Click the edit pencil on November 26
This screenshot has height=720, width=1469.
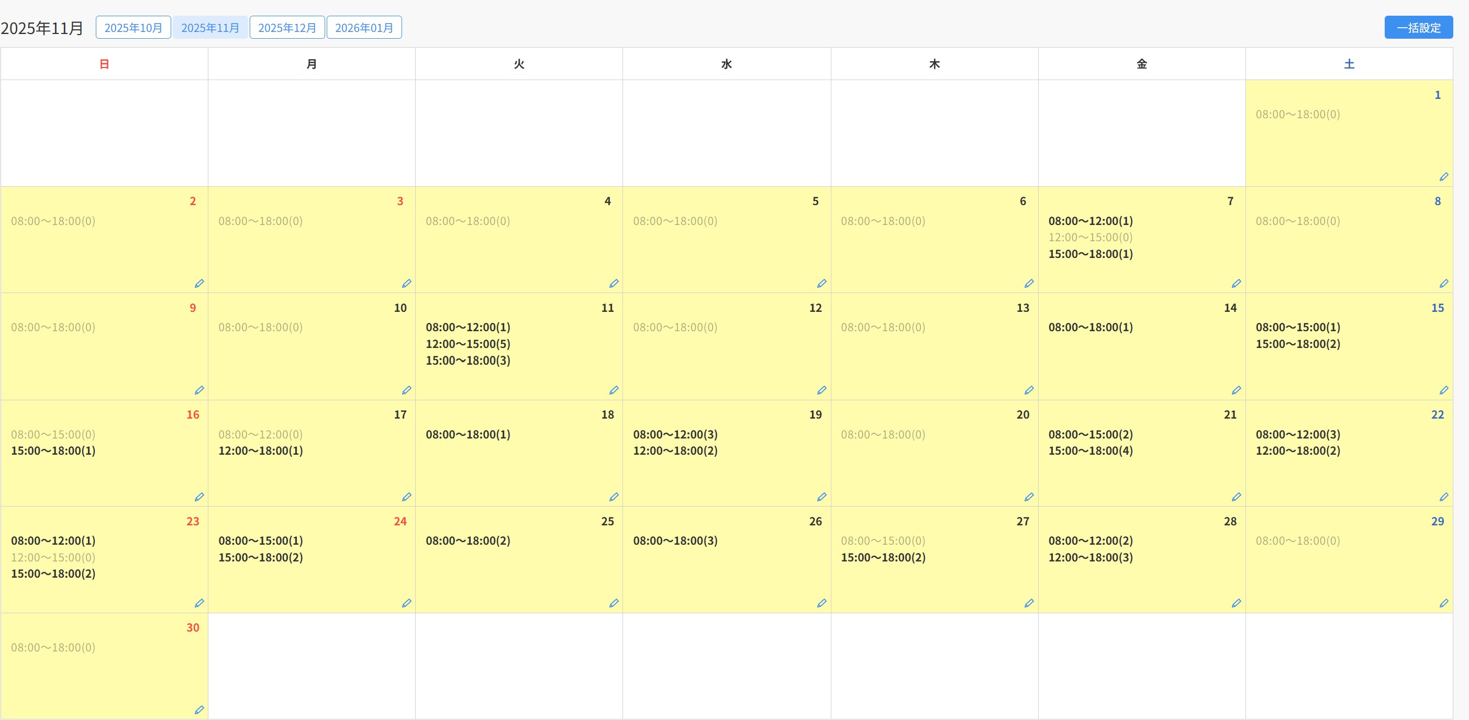tap(821, 603)
